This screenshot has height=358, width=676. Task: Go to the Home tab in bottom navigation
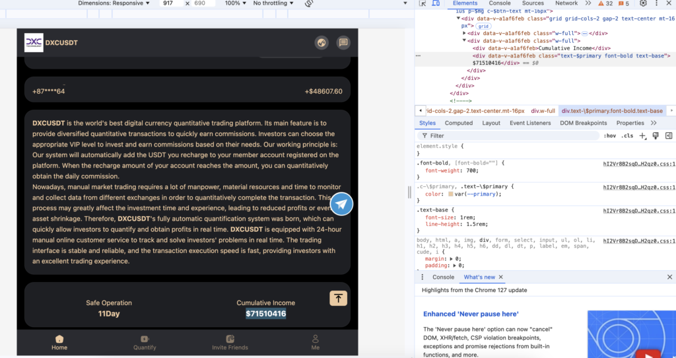coord(59,342)
